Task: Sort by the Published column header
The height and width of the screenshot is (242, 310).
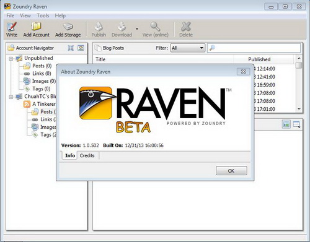Action: click(263, 59)
